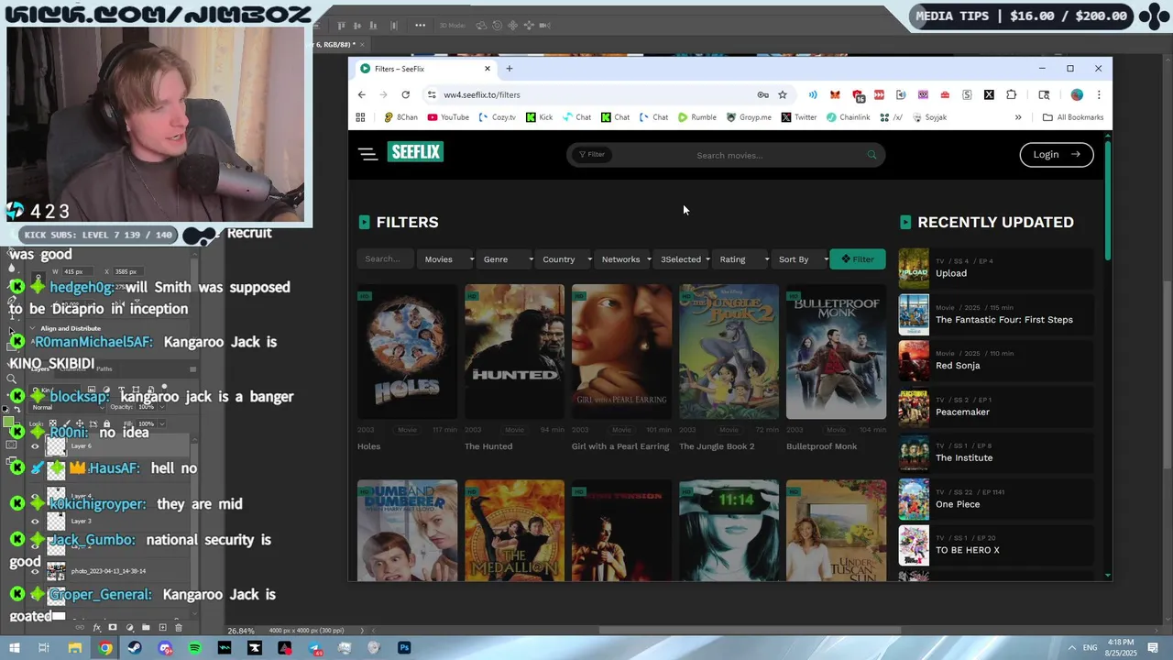Open a new browser tab with plus icon
The image size is (1173, 660).
pos(510,69)
